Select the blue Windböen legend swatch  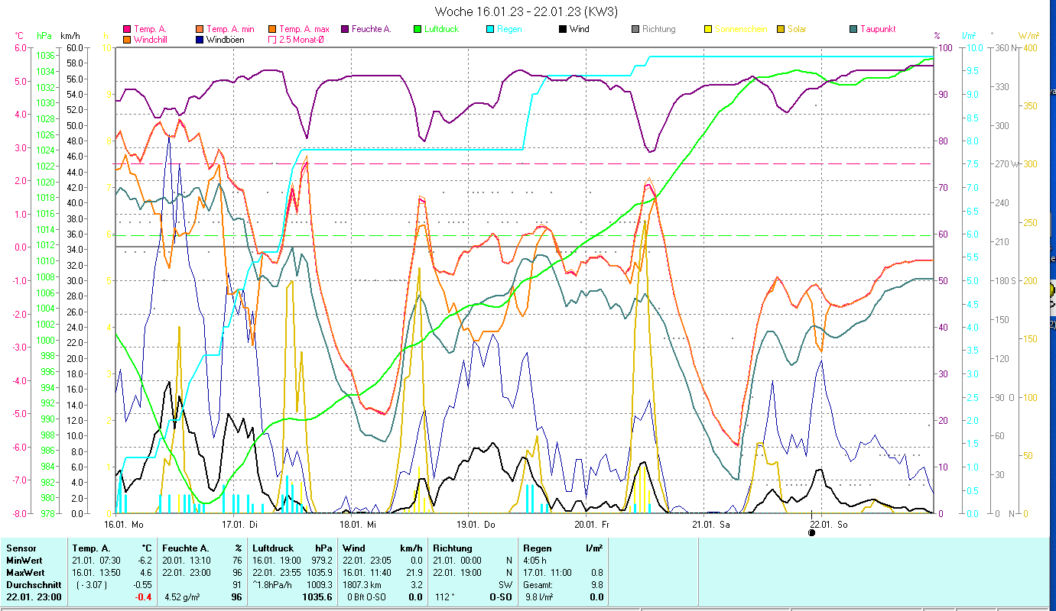[200, 39]
